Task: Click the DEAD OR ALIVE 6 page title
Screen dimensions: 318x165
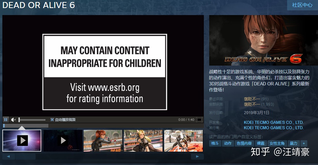Action: coord(39,5)
